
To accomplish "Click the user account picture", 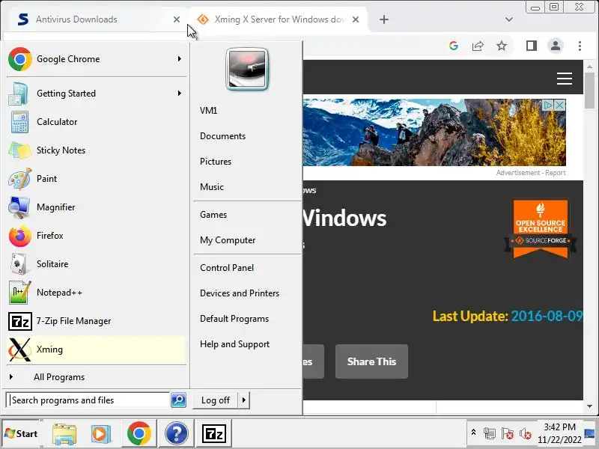I will (x=247, y=69).
